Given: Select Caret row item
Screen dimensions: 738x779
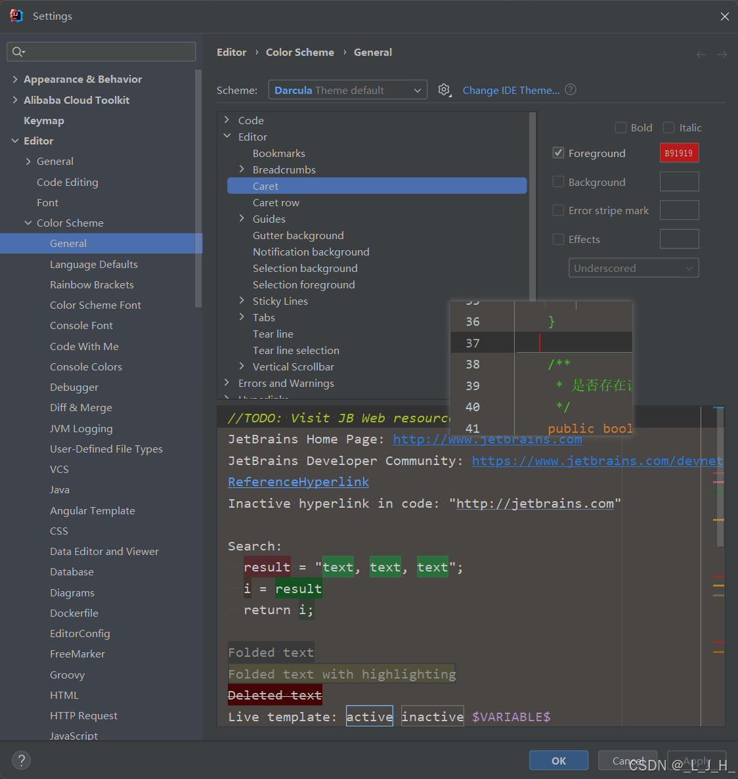Looking at the screenshot, I should click(276, 202).
